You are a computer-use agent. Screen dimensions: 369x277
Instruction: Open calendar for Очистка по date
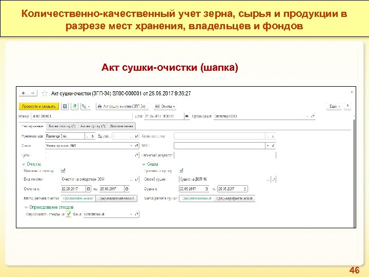(127, 189)
